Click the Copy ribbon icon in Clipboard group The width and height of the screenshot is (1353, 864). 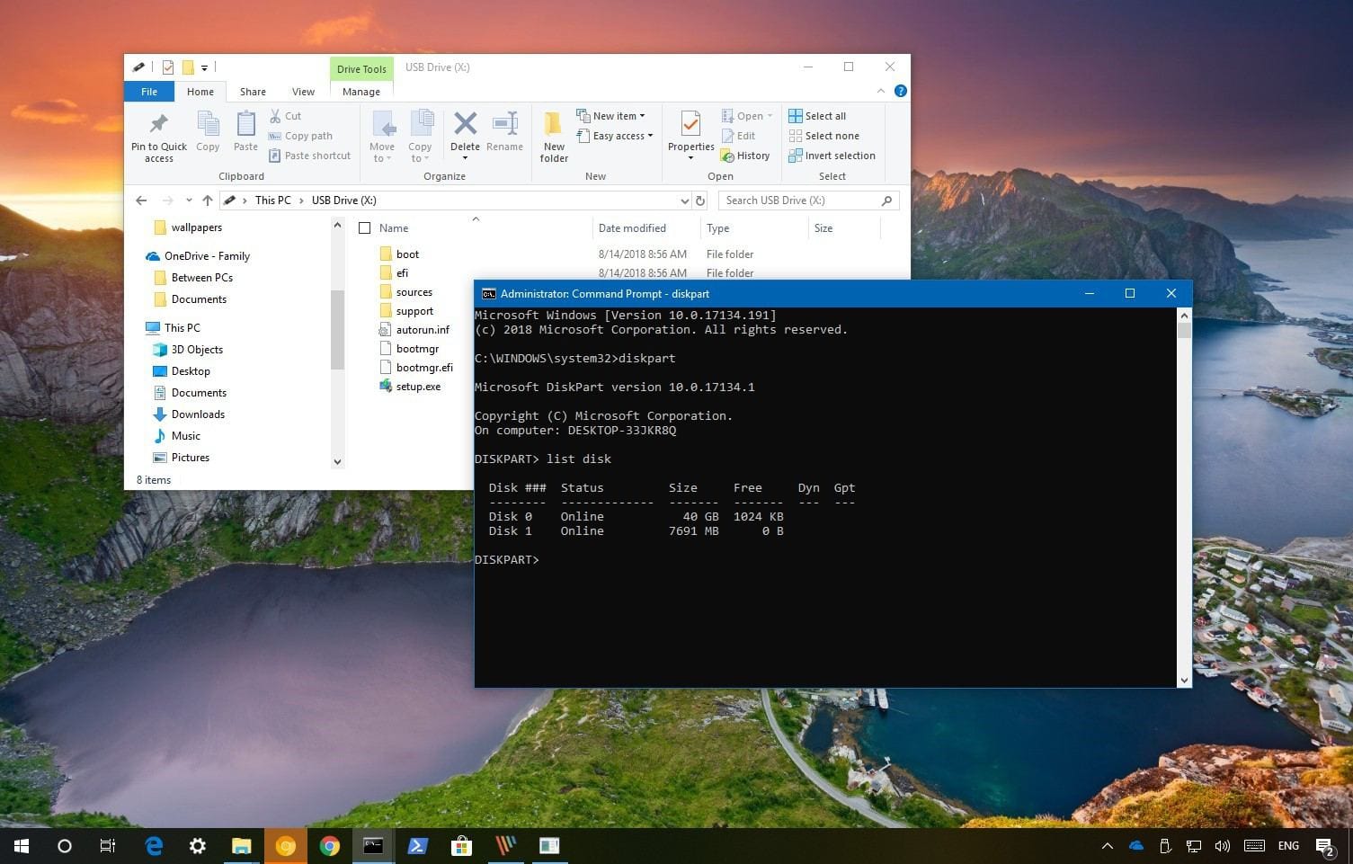(208, 124)
